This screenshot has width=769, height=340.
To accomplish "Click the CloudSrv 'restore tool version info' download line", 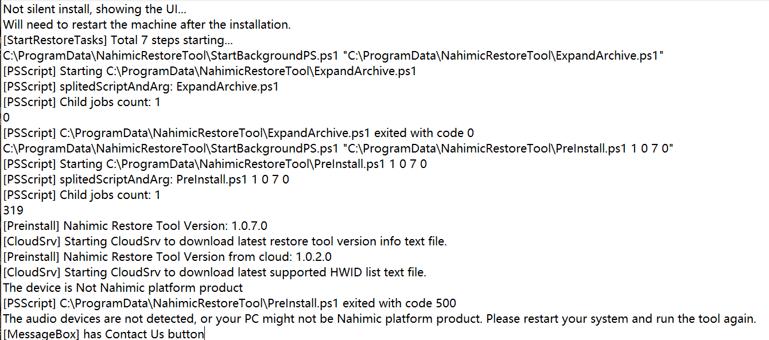I will pos(224,241).
